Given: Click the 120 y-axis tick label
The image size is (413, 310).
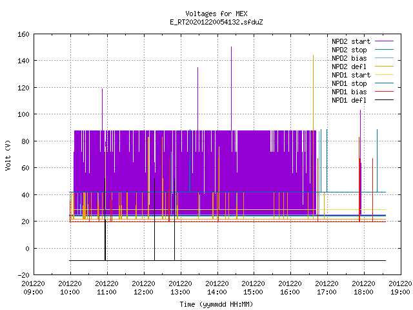Looking at the screenshot, I should [23, 88].
